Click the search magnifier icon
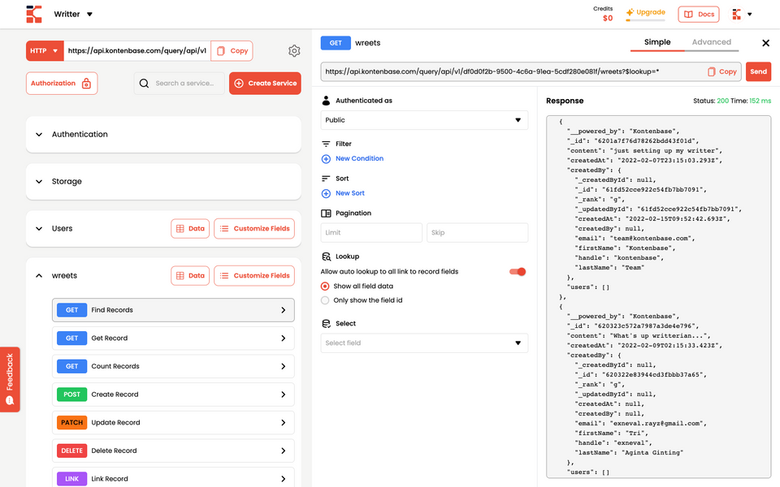This screenshot has height=487, width=780. (x=145, y=84)
